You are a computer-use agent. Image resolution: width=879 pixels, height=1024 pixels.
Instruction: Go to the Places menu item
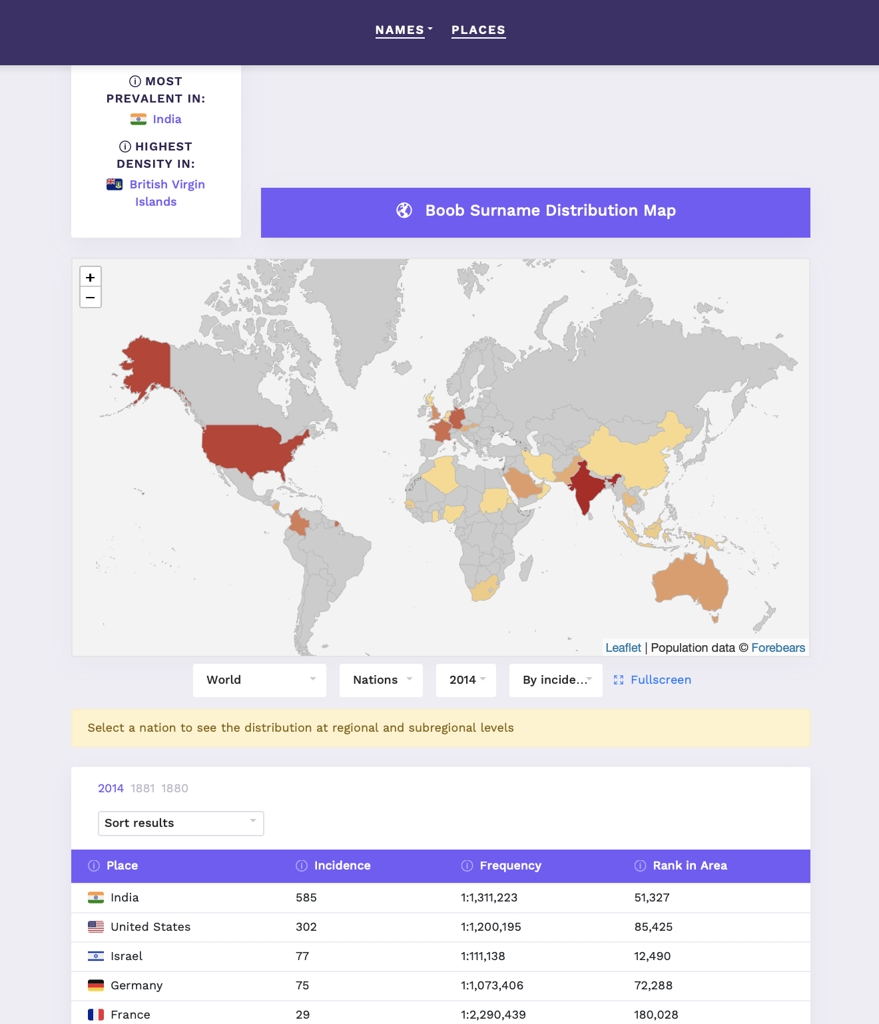pos(478,30)
